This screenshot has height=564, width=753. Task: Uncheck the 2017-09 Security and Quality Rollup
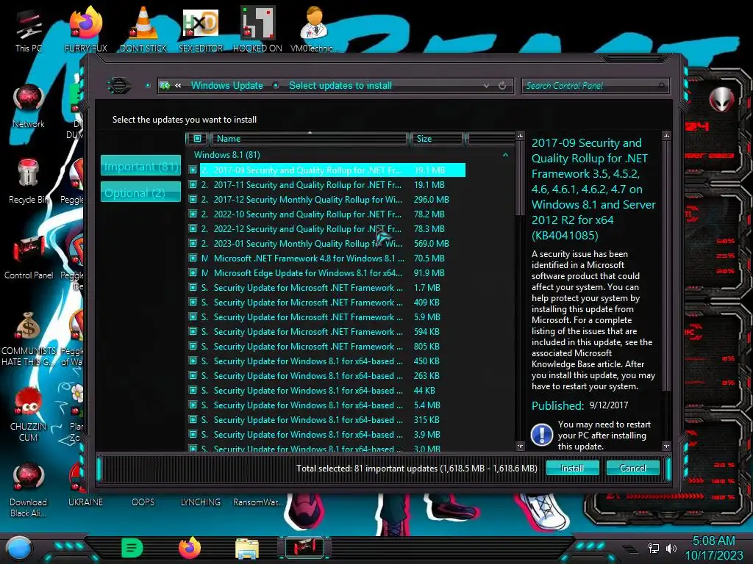[193, 170]
